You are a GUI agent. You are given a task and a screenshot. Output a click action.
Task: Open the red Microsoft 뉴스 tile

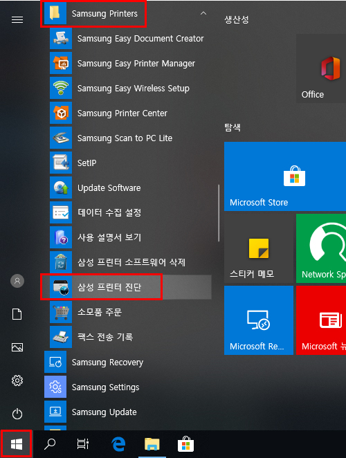pyautogui.click(x=321, y=320)
